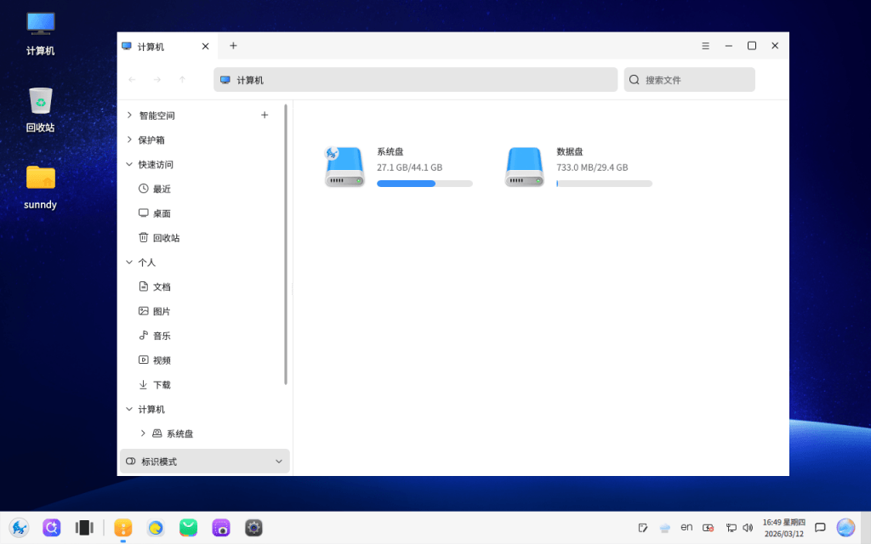The height and width of the screenshot is (544, 871).
Task: Open the 回收站 desktop icon
Action: (x=41, y=110)
